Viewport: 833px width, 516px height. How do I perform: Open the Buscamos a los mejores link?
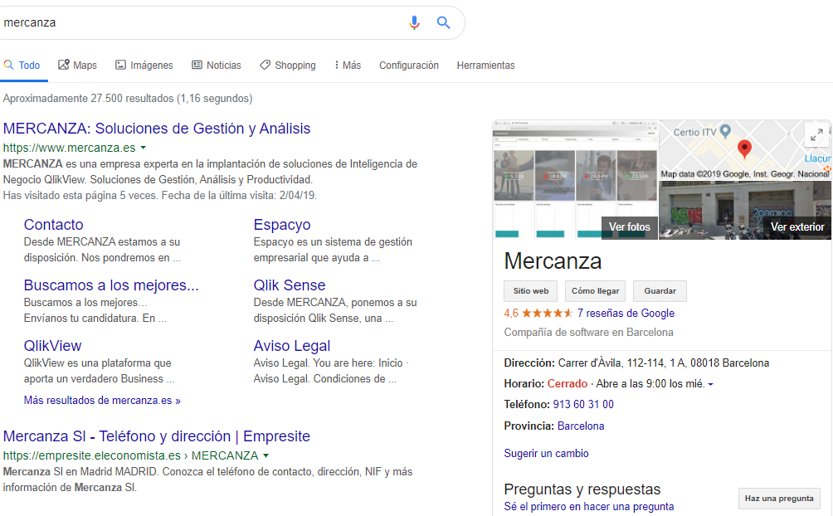[x=111, y=285]
